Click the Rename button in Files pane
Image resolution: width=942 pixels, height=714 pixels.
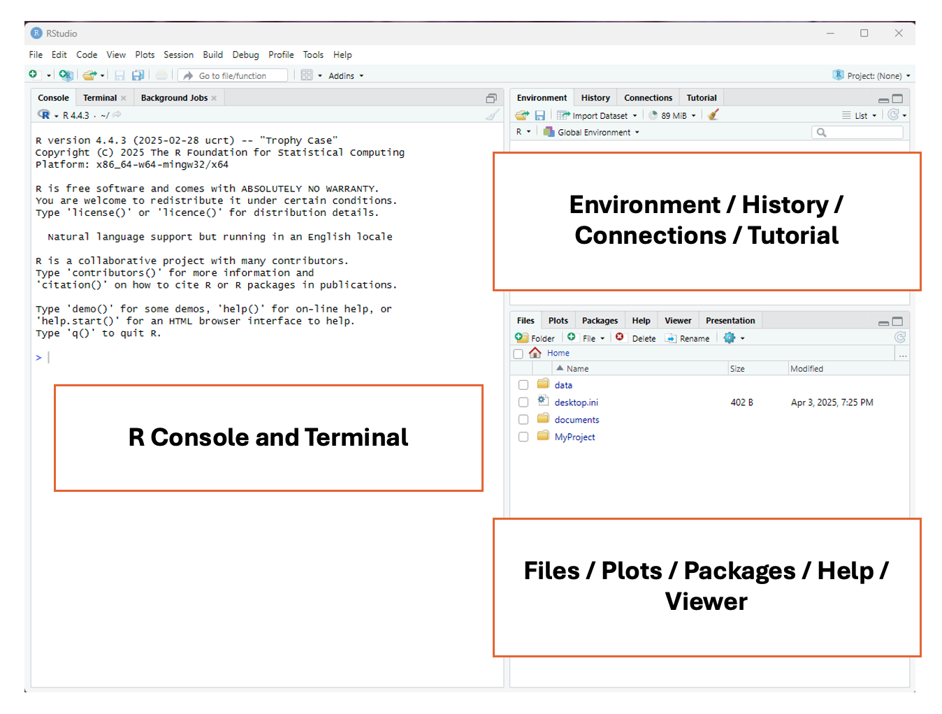[688, 338]
